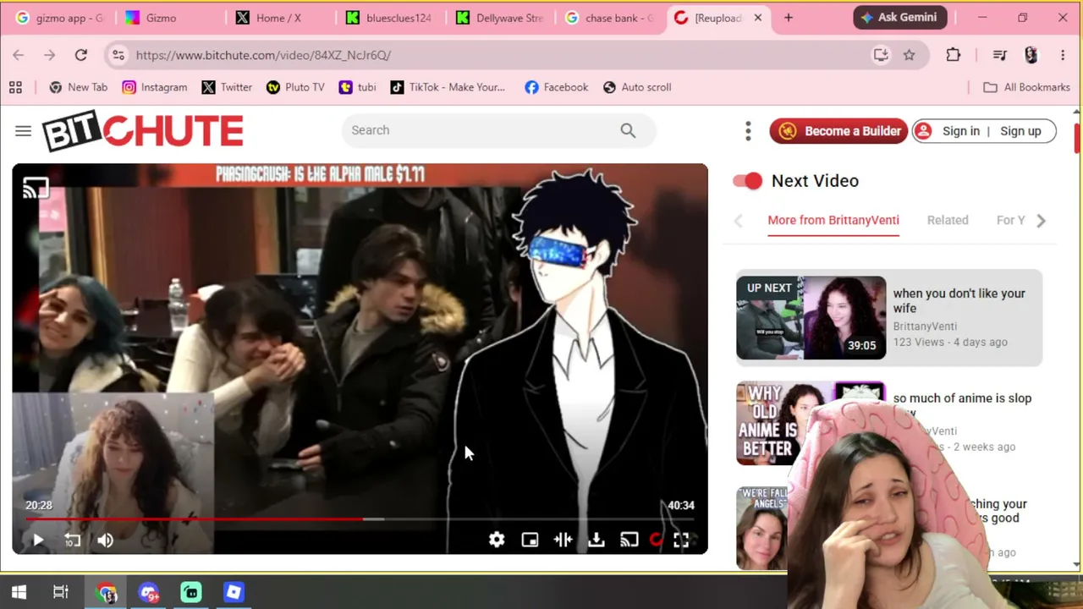
Task: Open 'when you don't like your wife' thumbnail
Action: pos(811,318)
